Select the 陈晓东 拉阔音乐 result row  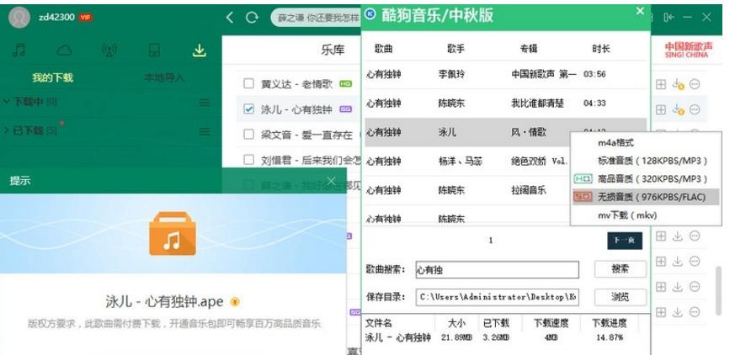point(506,190)
